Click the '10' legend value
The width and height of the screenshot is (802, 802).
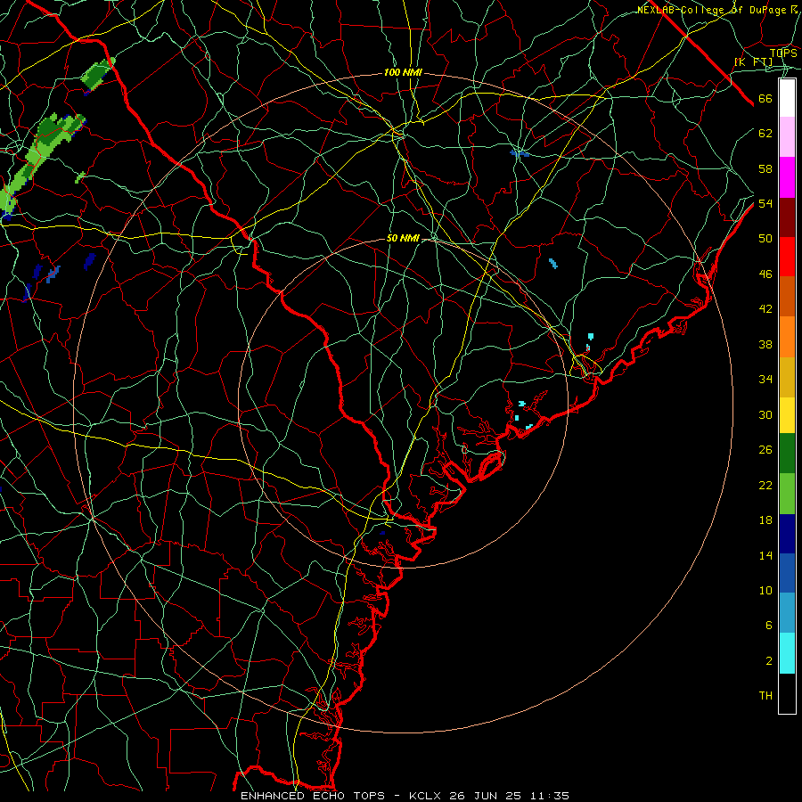[765, 590]
